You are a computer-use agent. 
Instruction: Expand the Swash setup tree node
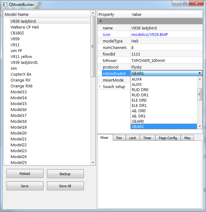(100, 86)
